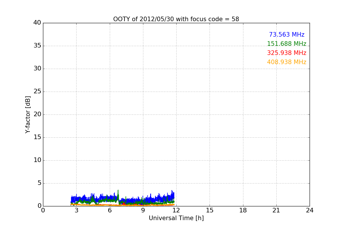
Task: Click the x-axis tick label 9
Action: coord(143,210)
